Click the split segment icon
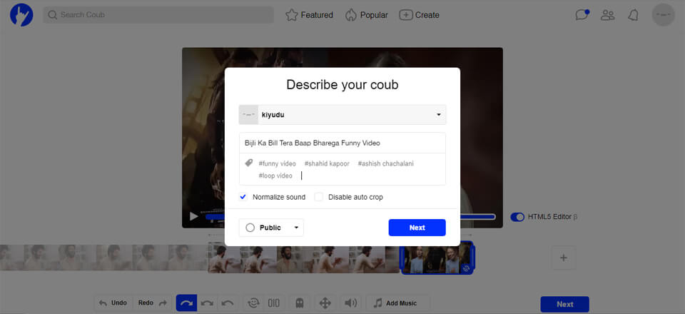The image size is (685, 314). tap(274, 303)
